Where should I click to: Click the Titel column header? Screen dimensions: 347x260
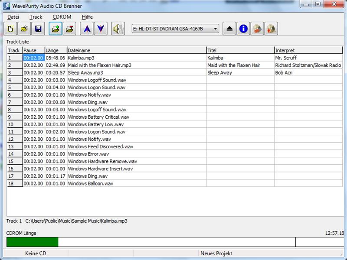click(241, 50)
